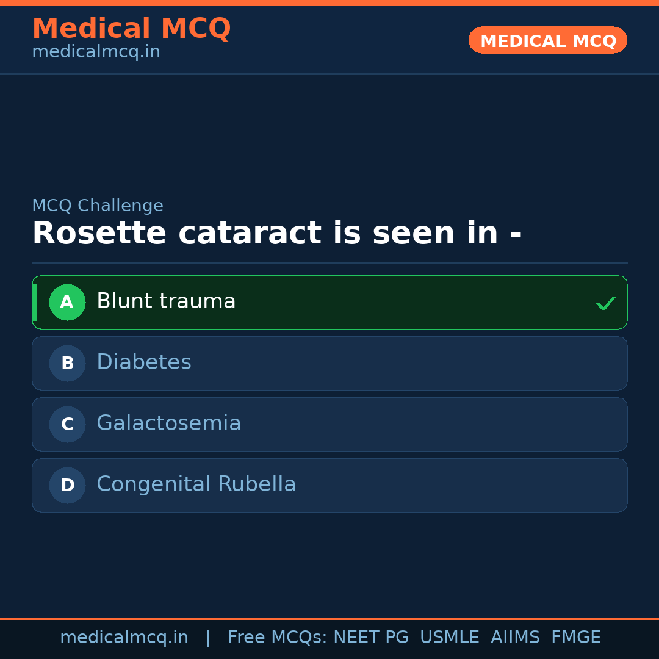Click the C letter circle icon

pyautogui.click(x=67, y=424)
